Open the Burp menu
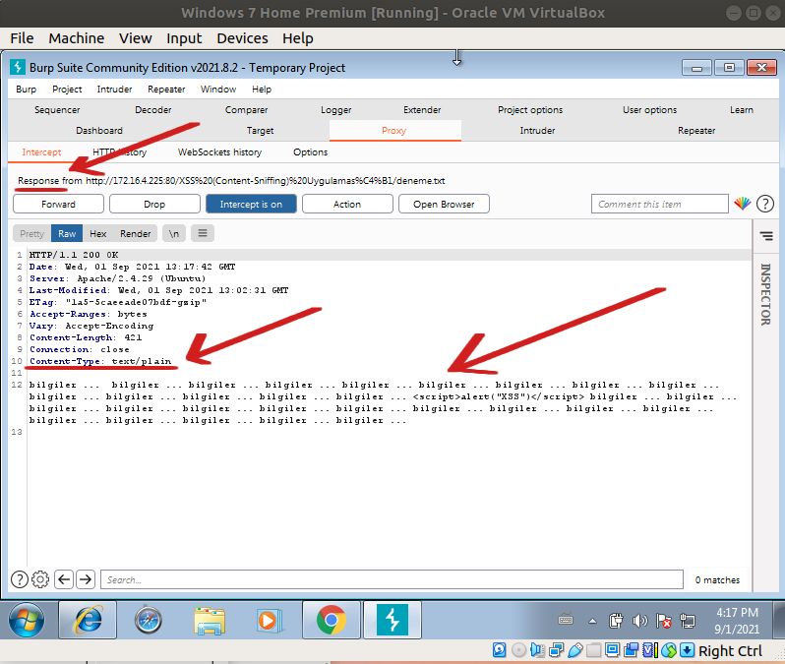Screen dimensions: 785x664 pos(26,90)
